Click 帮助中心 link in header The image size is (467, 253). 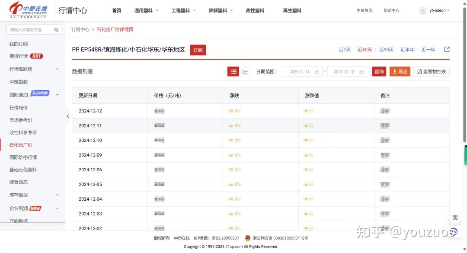(x=391, y=10)
